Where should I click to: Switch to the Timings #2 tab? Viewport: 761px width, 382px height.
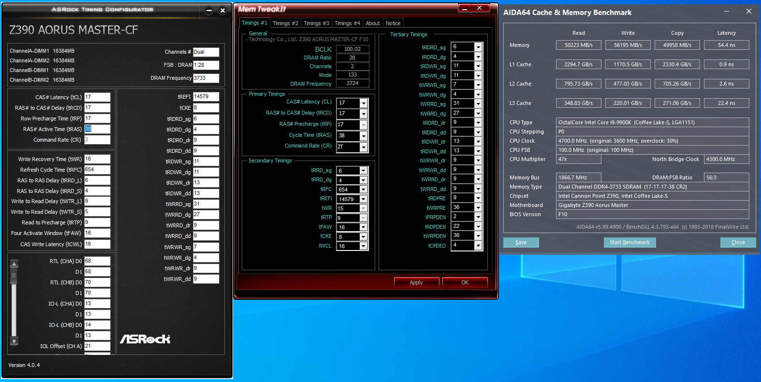(285, 23)
